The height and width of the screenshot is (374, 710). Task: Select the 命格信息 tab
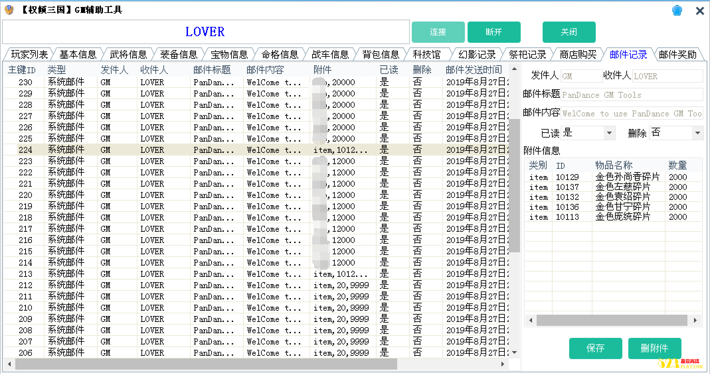pos(280,54)
